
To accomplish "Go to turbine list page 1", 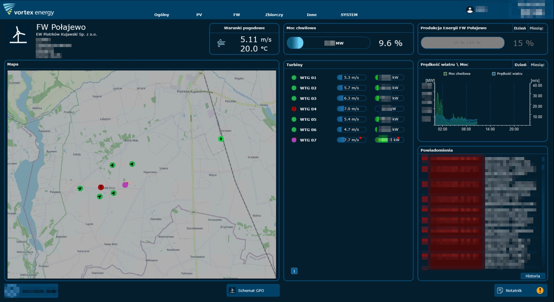I will [294, 271].
